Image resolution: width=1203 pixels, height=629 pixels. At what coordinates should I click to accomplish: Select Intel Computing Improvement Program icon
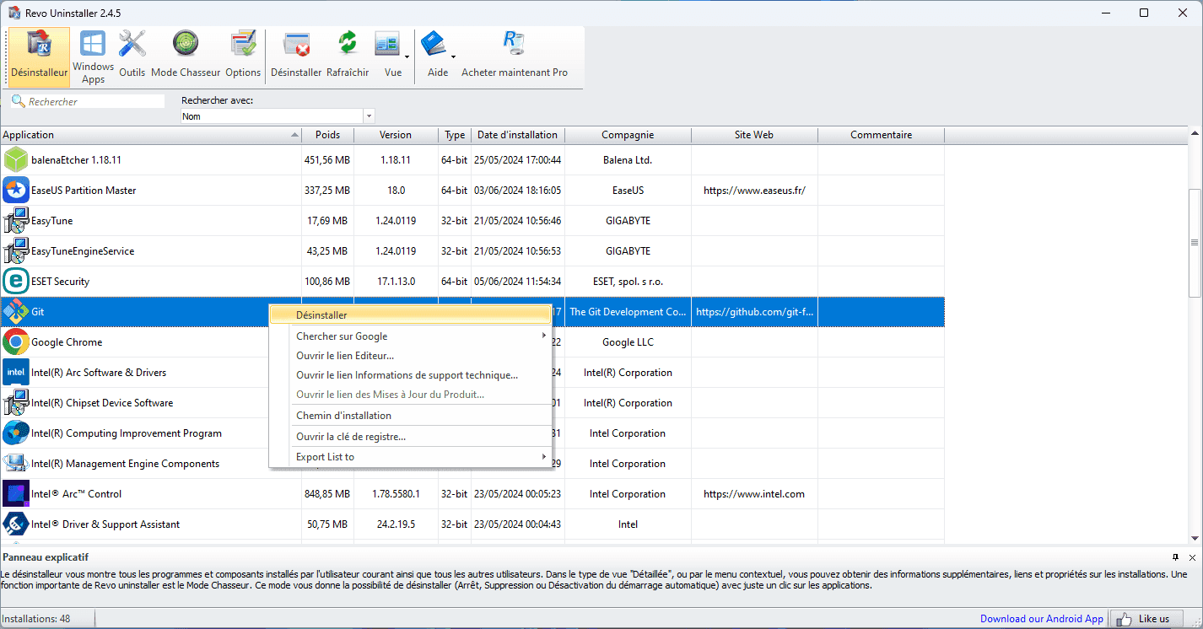click(x=16, y=433)
